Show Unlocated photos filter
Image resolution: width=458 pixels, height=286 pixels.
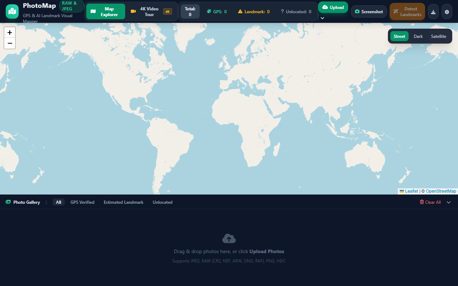[162, 202]
